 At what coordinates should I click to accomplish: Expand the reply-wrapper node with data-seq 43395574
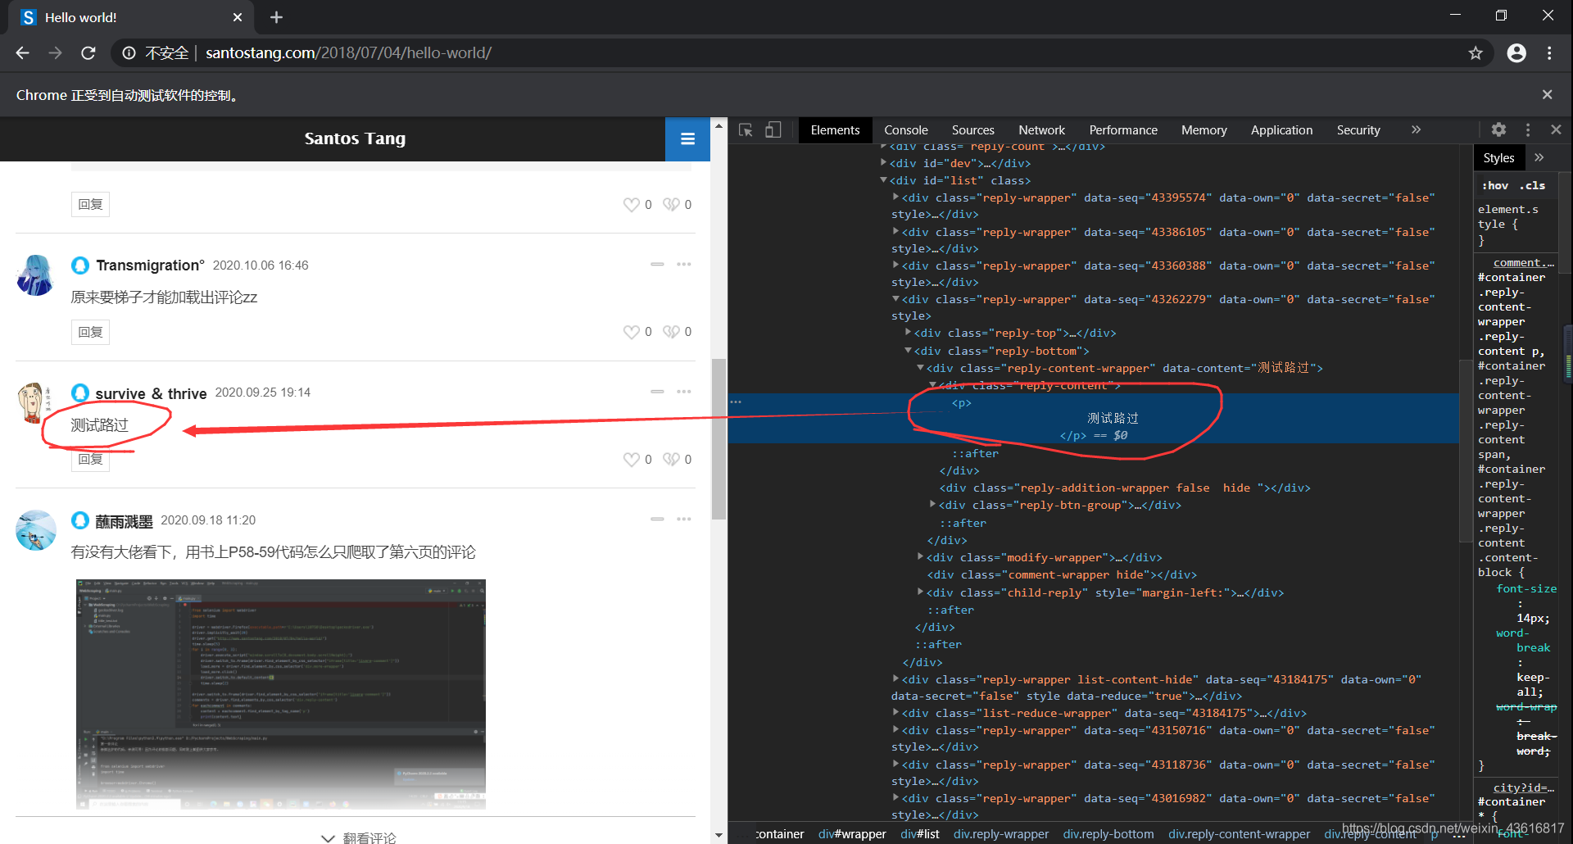tap(895, 197)
